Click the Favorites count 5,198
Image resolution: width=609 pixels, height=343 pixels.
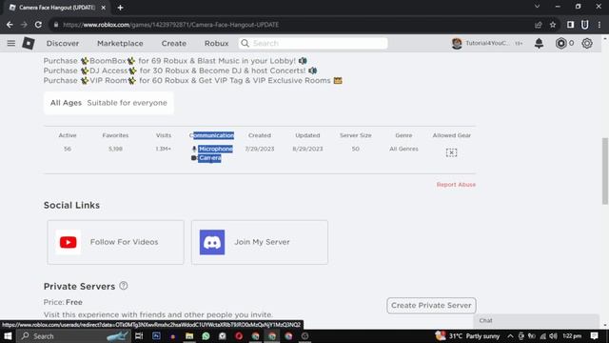pyautogui.click(x=115, y=149)
